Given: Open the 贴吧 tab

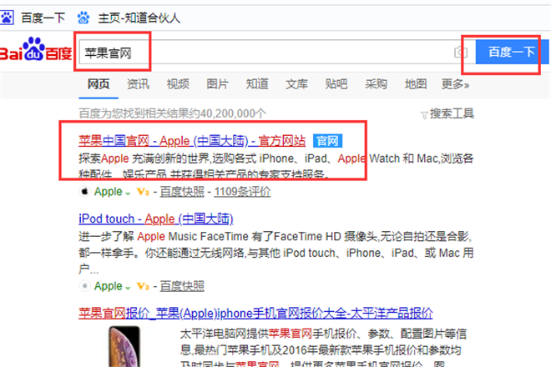Looking at the screenshot, I should click(336, 84).
